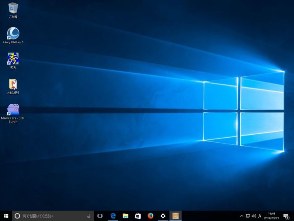Launch Firefox from the taskbar
The height and width of the screenshot is (221, 294).
pyautogui.click(x=150, y=216)
